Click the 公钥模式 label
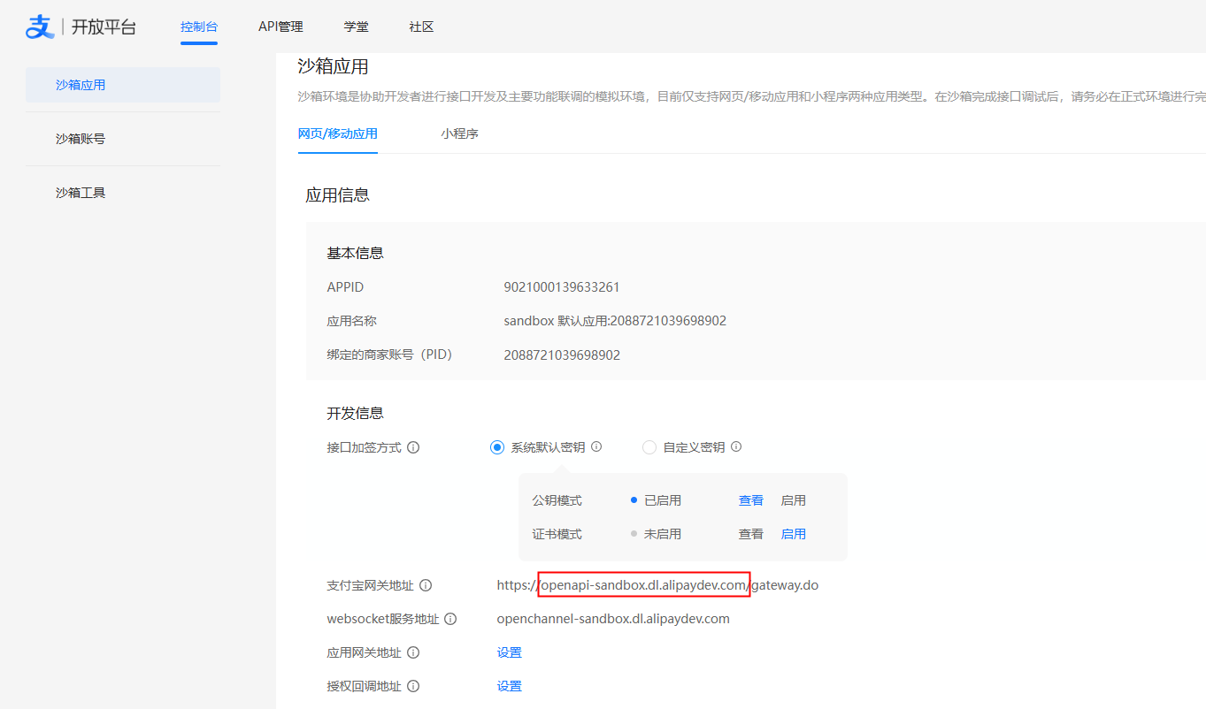The width and height of the screenshot is (1206, 709). click(557, 500)
